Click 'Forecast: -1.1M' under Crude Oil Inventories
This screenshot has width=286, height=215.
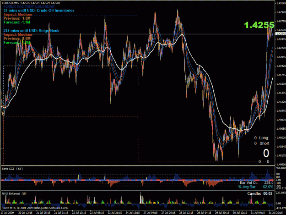tap(17, 22)
